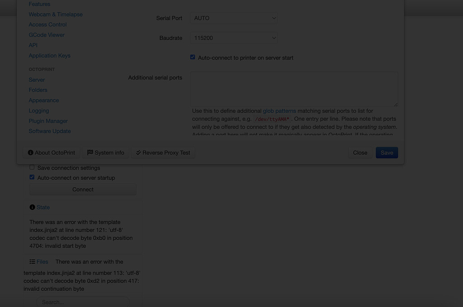The image size is (463, 307).
Task: Disable Auto-connect to printer on server start
Action: pos(193,57)
